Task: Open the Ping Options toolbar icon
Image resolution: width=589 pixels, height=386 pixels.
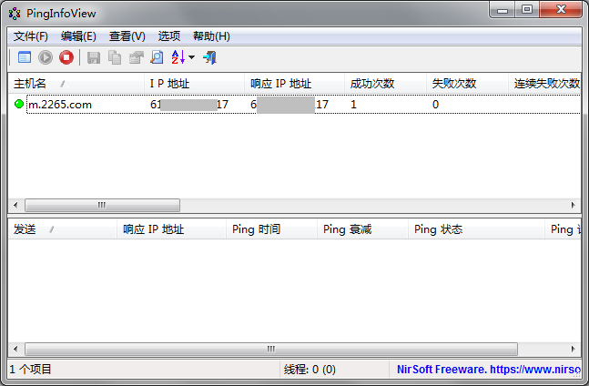Action: click(x=25, y=57)
